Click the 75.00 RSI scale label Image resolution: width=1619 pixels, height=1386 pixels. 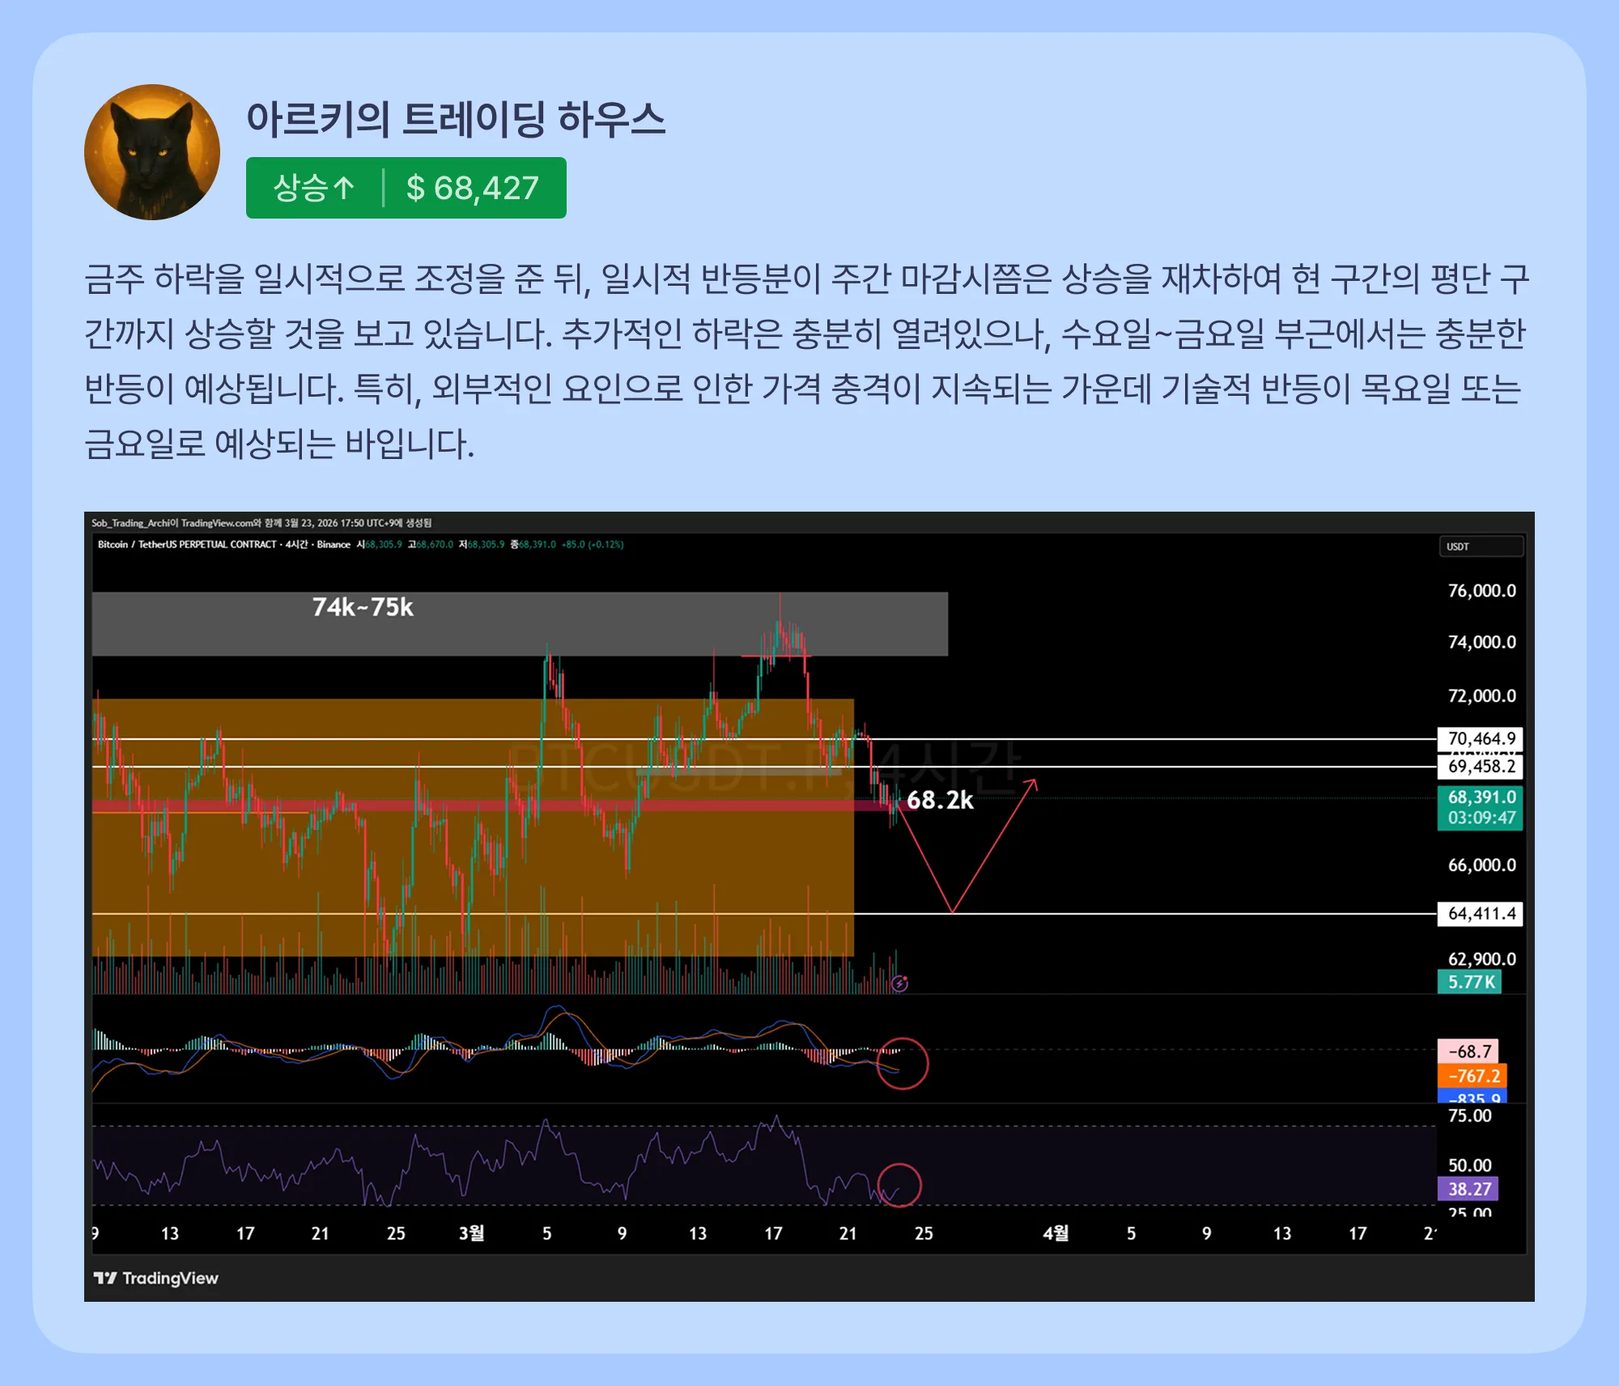[1469, 1115]
